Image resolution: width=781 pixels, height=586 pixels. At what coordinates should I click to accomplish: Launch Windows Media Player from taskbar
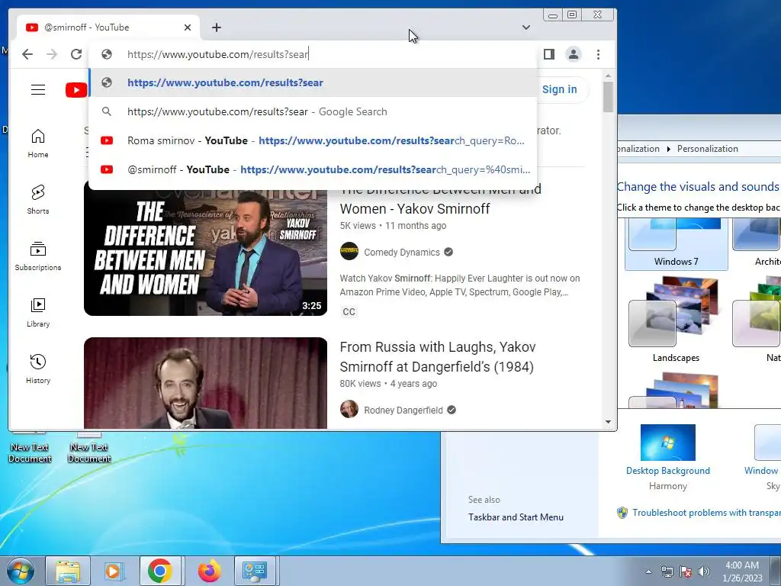click(x=113, y=571)
